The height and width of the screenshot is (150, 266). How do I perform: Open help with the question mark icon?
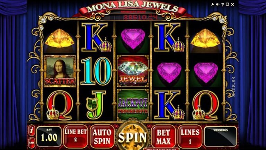point(223,4)
